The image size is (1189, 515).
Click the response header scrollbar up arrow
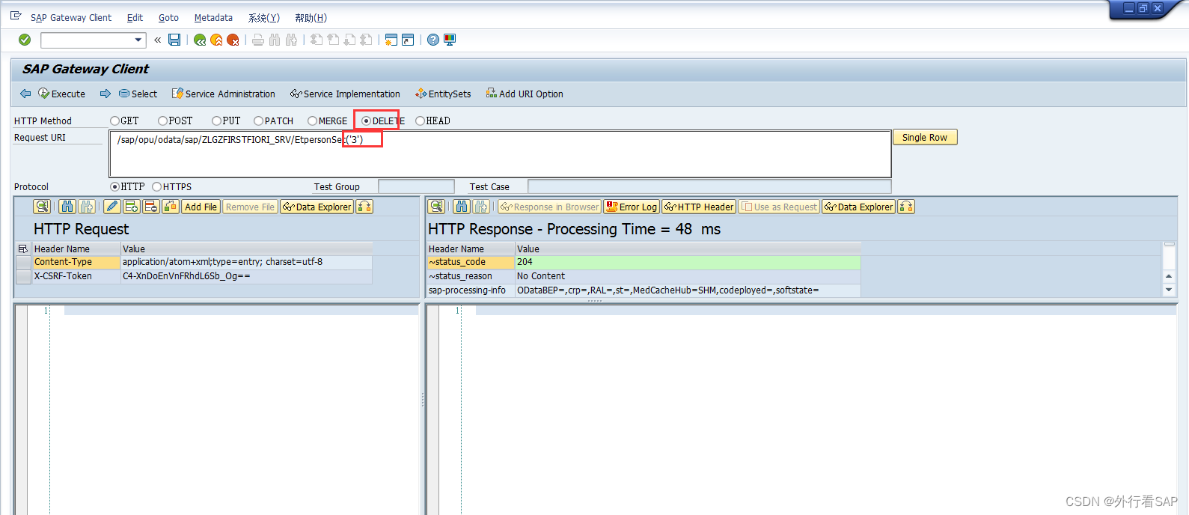click(x=1169, y=276)
